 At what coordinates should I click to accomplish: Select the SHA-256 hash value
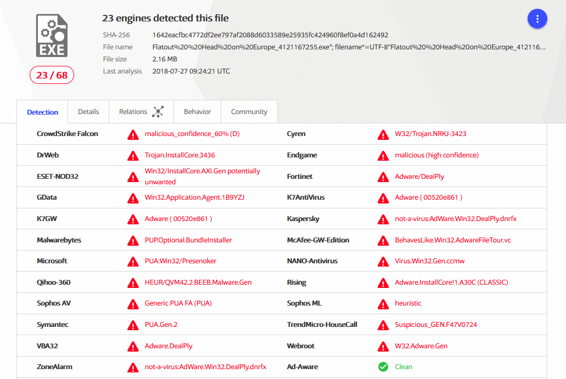[x=270, y=35]
